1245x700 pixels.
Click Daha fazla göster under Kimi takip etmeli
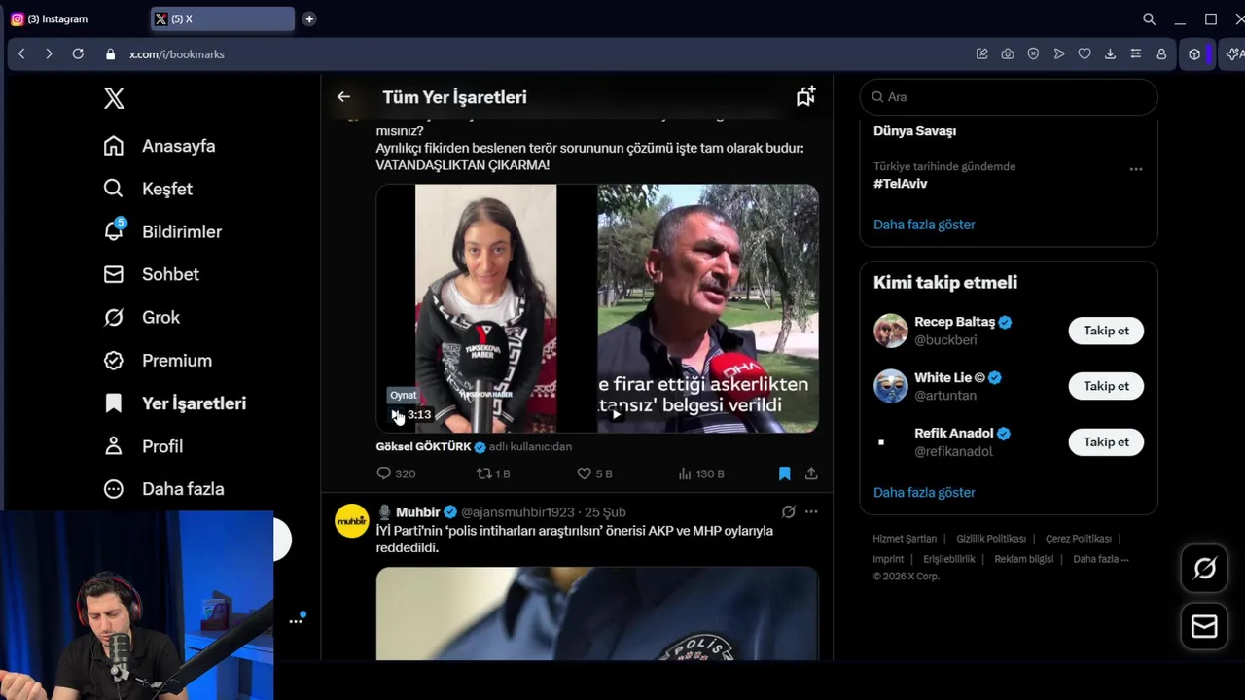[924, 492]
